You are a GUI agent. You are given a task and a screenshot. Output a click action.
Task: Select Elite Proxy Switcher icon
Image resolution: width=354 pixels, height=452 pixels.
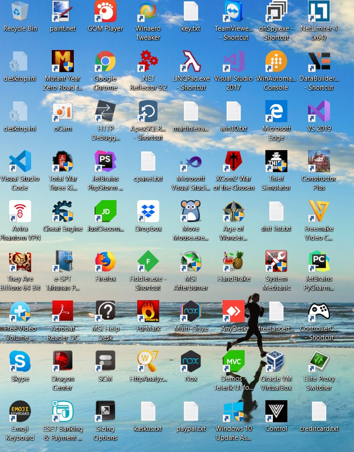tap(319, 361)
